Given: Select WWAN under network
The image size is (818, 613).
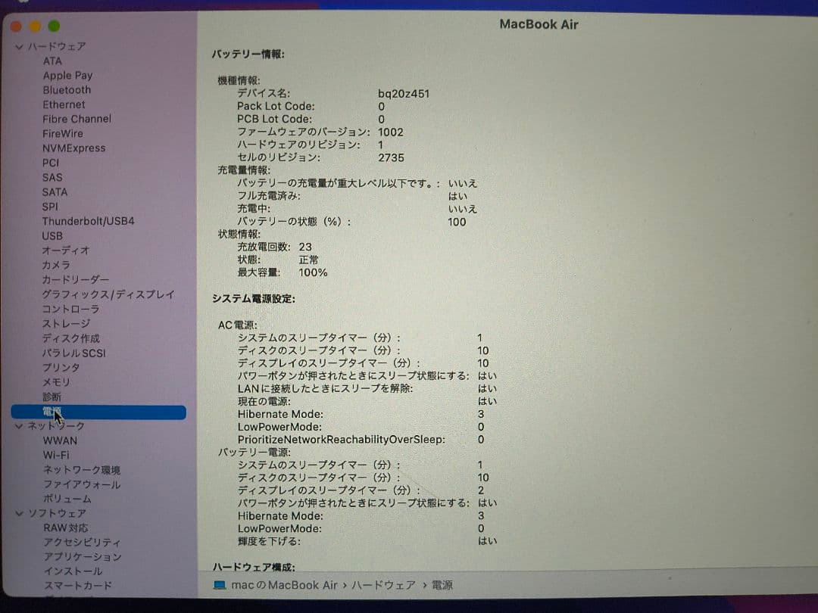Looking at the screenshot, I should pyautogui.click(x=60, y=441).
